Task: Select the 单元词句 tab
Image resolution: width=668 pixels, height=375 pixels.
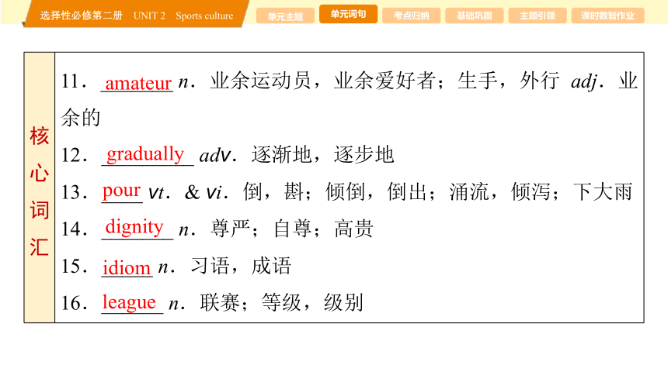Action: coord(348,14)
